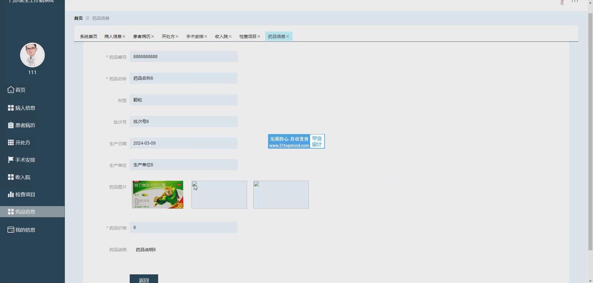The width and height of the screenshot is (593, 283).
Task: Close the 手术安排 tab
Action: pyautogui.click(x=206, y=36)
